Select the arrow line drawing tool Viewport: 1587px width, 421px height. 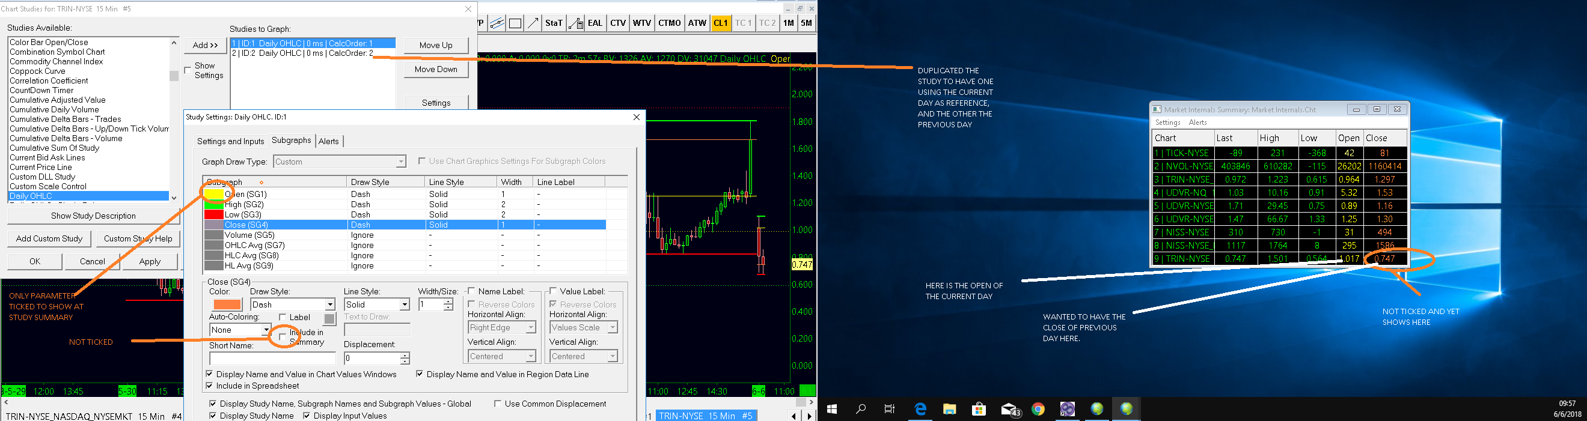coord(534,23)
